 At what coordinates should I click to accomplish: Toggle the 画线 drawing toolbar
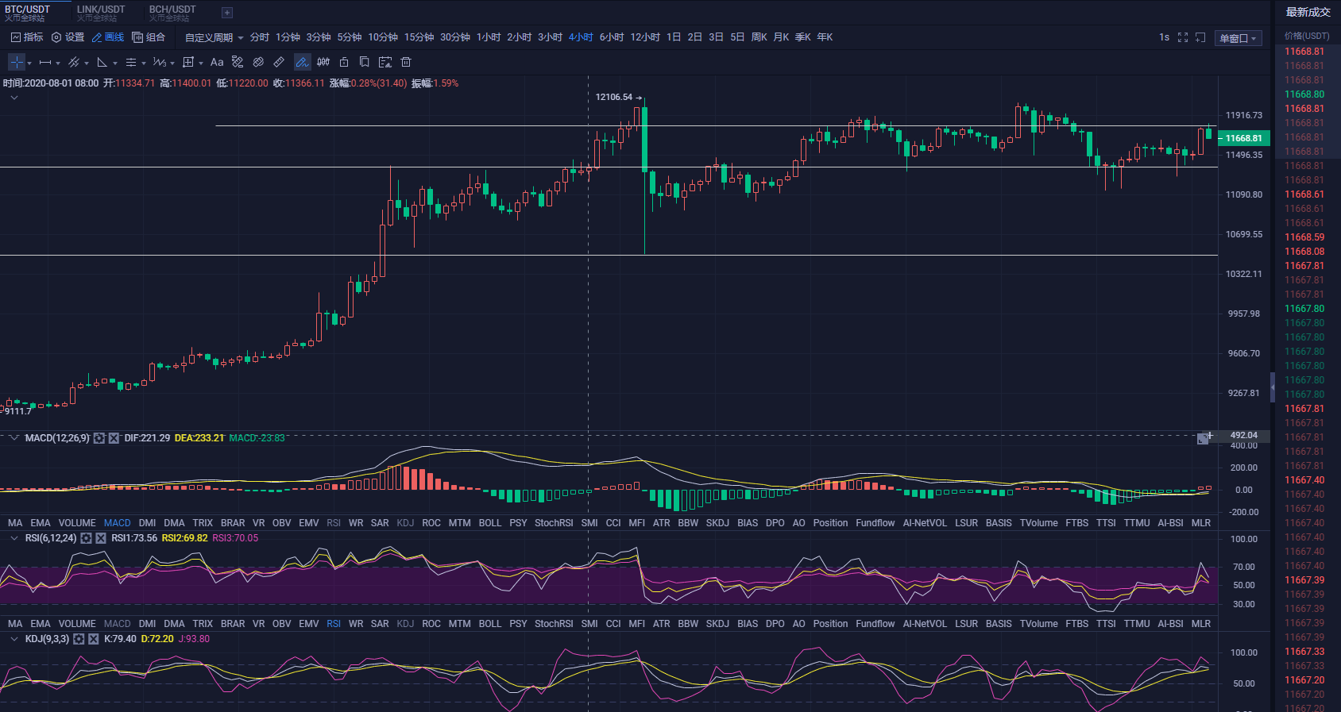click(x=108, y=37)
